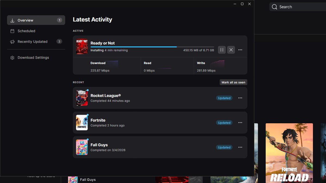This screenshot has width=326, height=183.
Task: Click the Search magnifier icon
Action: click(x=275, y=7)
